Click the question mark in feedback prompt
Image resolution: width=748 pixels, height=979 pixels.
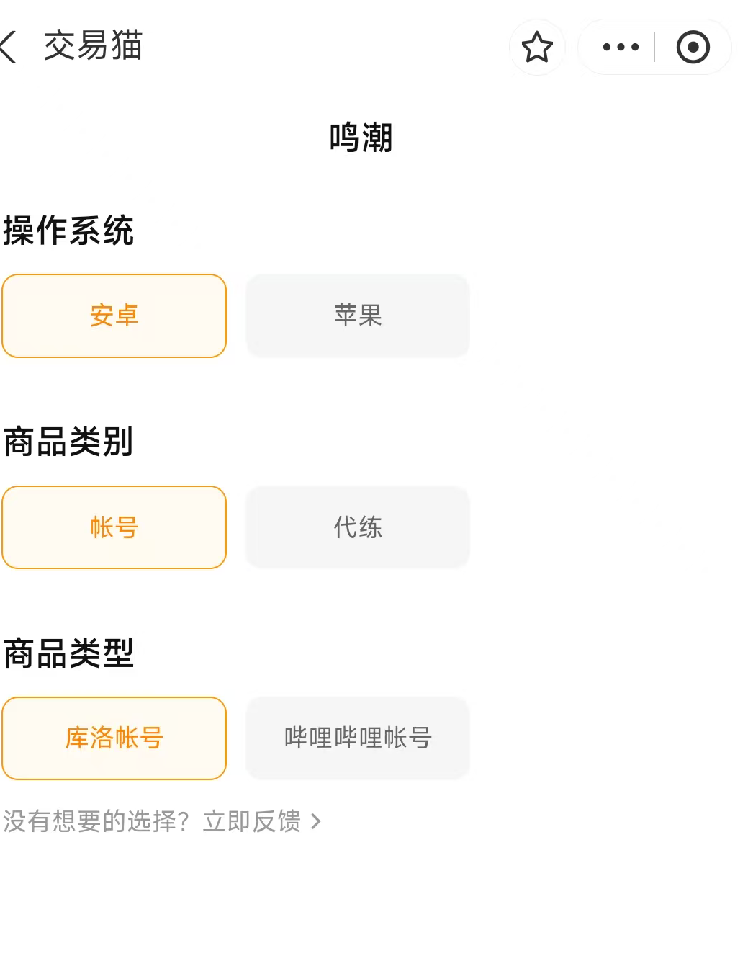click(184, 821)
